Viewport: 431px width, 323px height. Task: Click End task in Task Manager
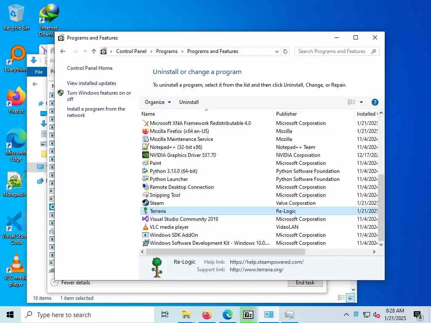tap(305, 283)
